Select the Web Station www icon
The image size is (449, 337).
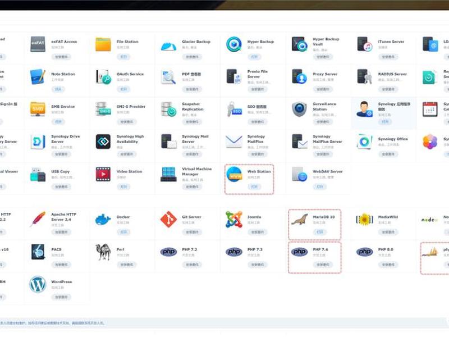point(234,174)
